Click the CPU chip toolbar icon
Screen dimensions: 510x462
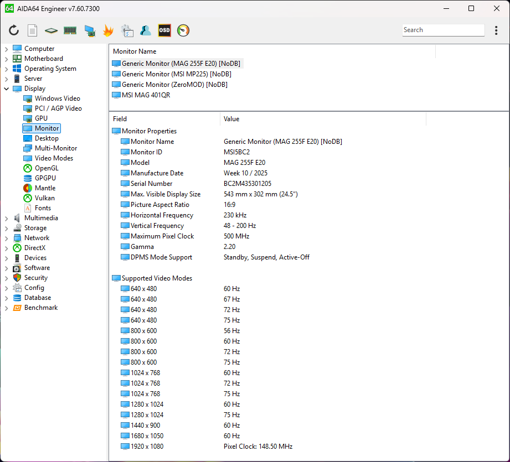coord(51,30)
